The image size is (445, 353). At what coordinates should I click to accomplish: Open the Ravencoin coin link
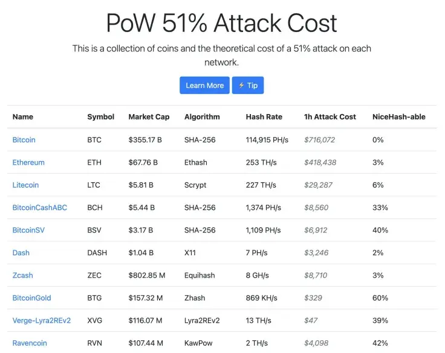(x=30, y=343)
